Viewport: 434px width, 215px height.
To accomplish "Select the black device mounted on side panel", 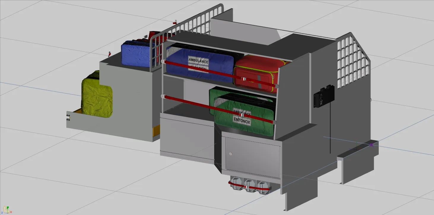I will (x=324, y=97).
